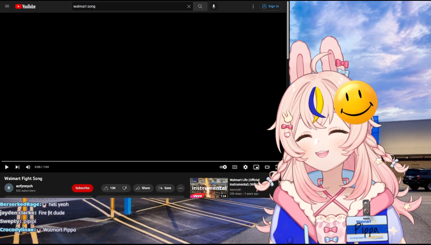Subscribe to the eofynnych channel
The height and width of the screenshot is (245, 431).
tap(83, 188)
